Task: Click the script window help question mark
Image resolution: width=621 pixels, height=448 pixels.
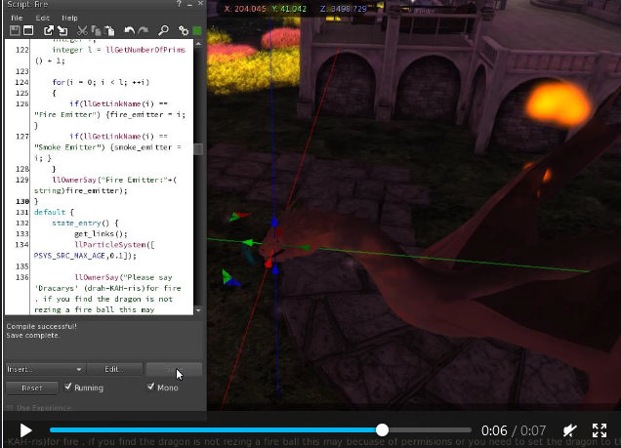Action: pos(179,4)
